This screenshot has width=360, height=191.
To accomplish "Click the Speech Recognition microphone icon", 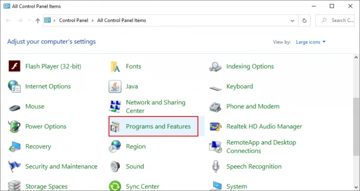I will pos(216,166).
